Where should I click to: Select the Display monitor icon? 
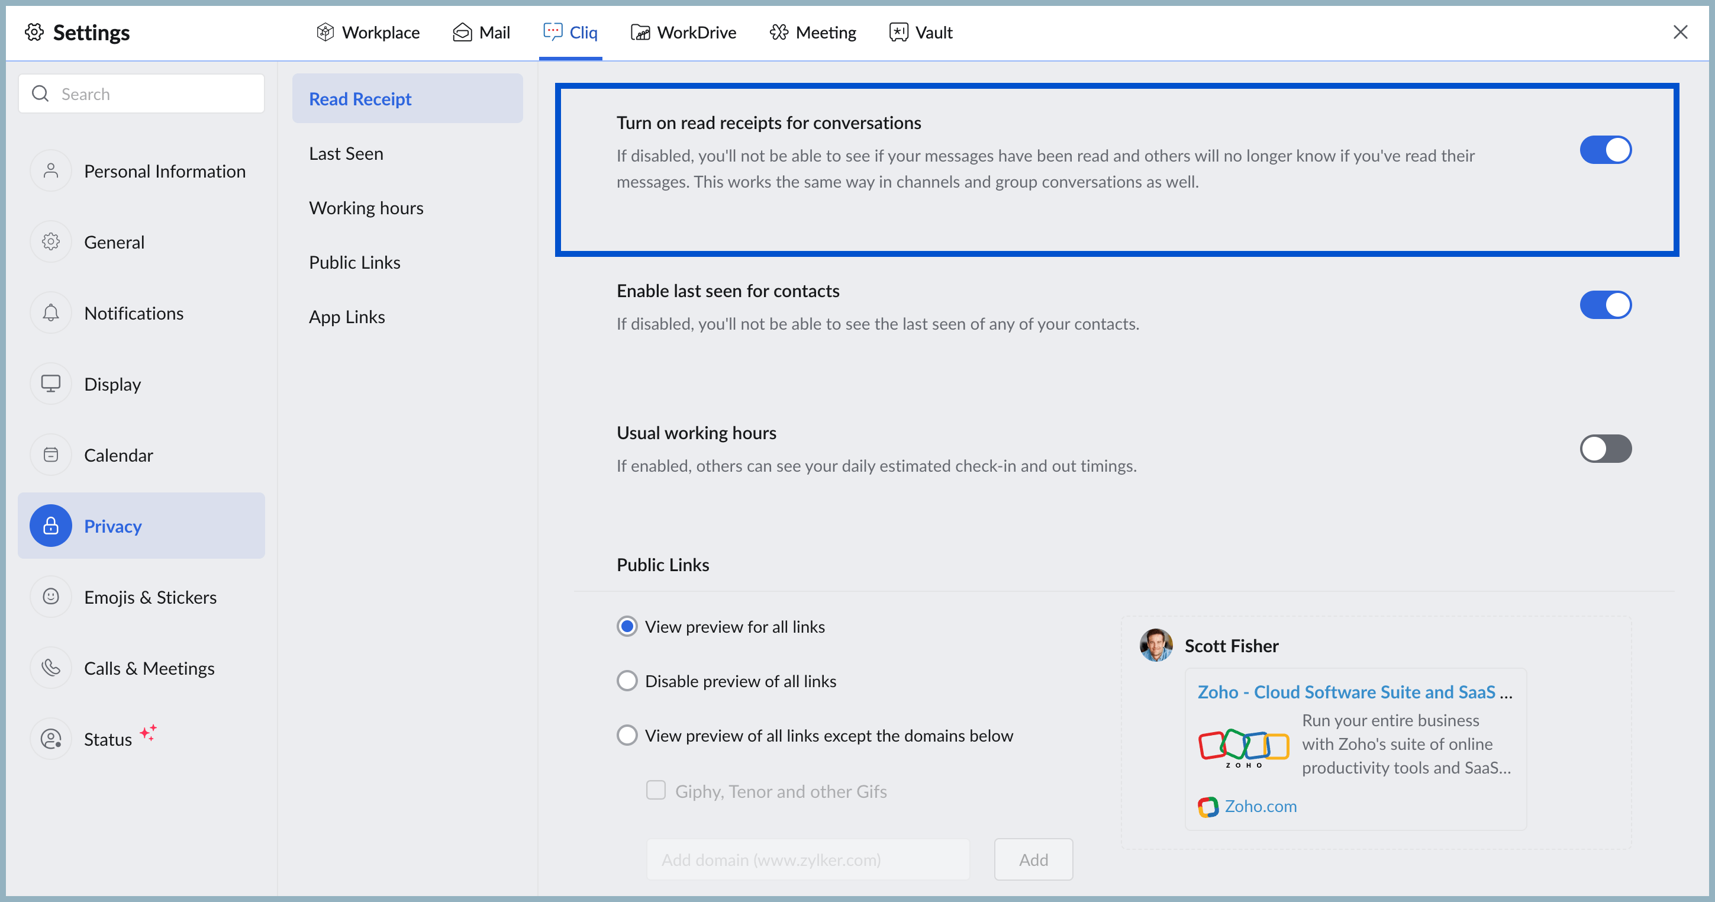pos(51,384)
